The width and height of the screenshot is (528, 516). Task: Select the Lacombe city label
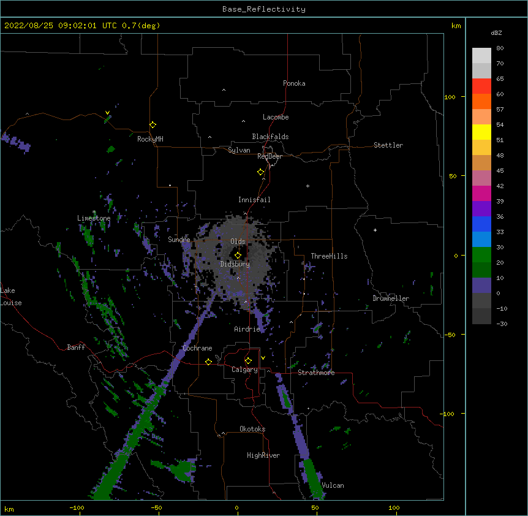276,117
